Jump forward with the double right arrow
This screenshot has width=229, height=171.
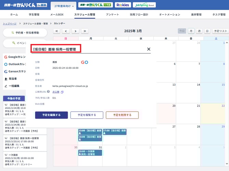(85, 31)
